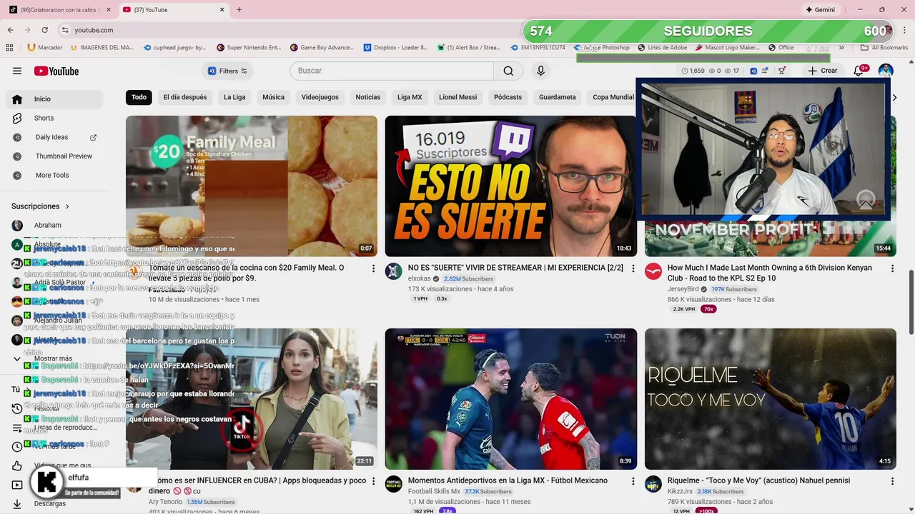The image size is (915, 514).
Task: Click the vidIQ list icon near Crear
Action: tap(765, 71)
